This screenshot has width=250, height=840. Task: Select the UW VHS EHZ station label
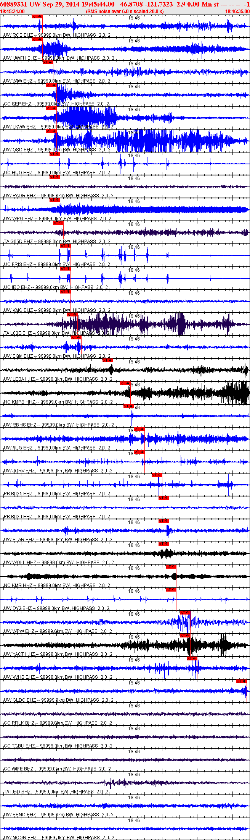[19, 677]
